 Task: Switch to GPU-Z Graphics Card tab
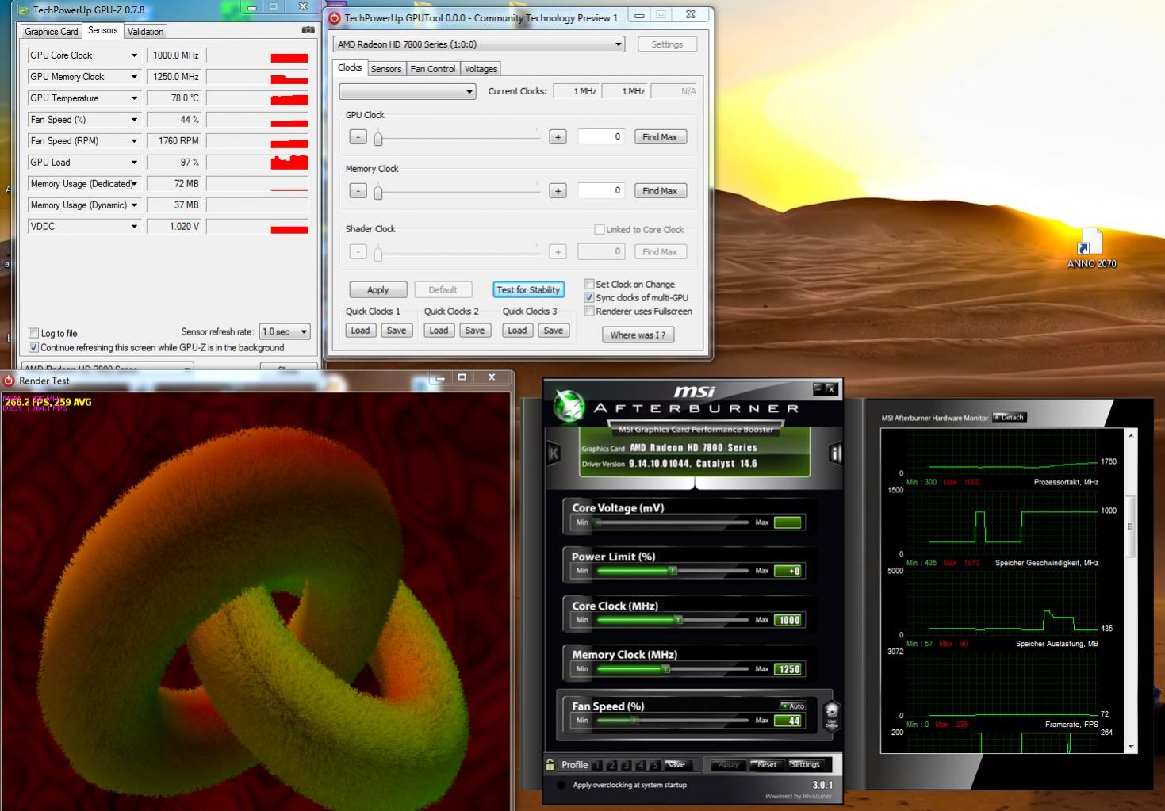point(52,32)
